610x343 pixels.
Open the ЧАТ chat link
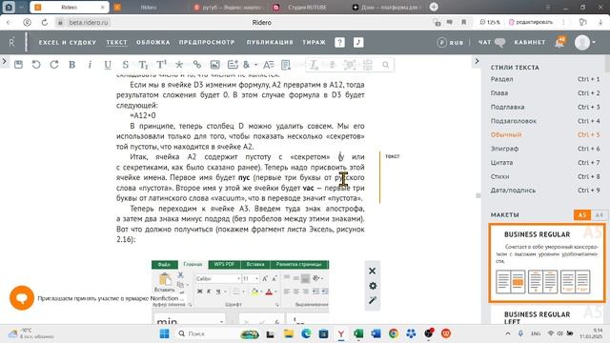492,42
